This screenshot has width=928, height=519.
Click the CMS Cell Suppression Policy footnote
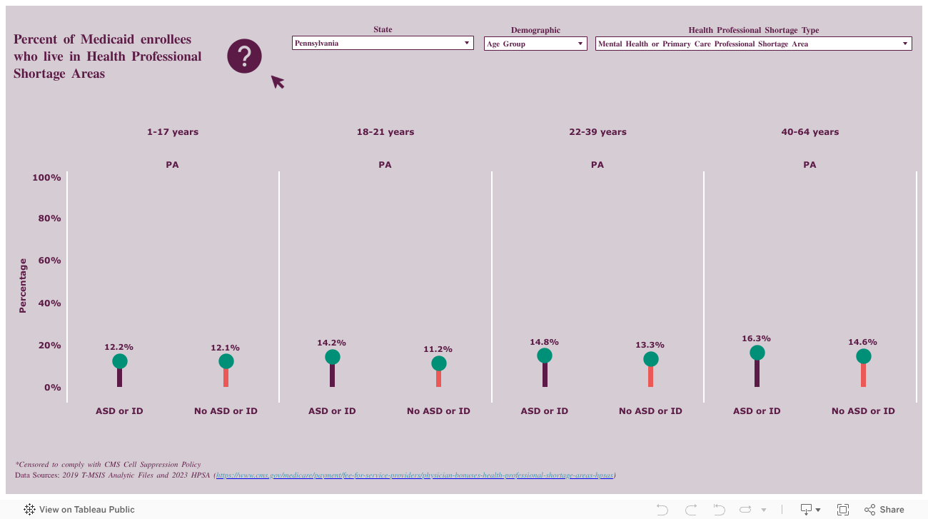108,465
